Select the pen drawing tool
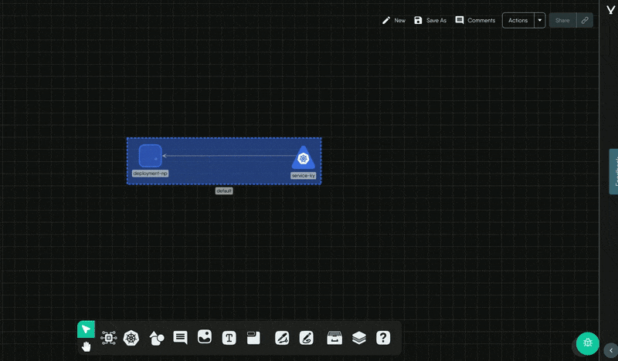This screenshot has height=361, width=618. tap(282, 337)
